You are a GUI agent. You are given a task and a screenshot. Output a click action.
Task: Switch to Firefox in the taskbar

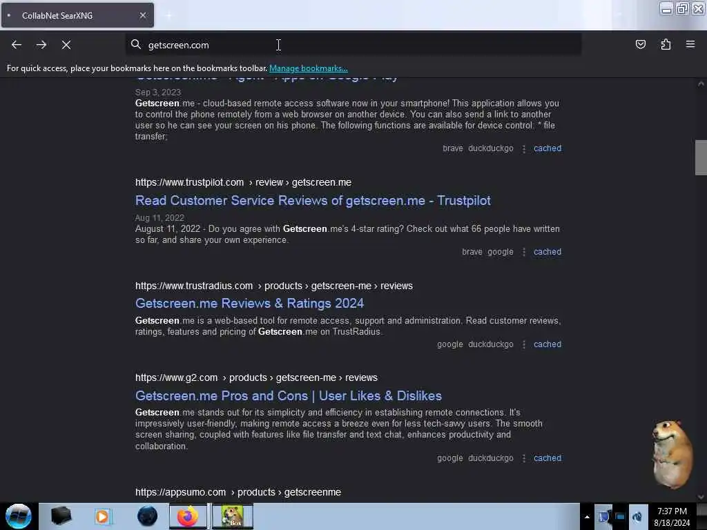point(188,516)
